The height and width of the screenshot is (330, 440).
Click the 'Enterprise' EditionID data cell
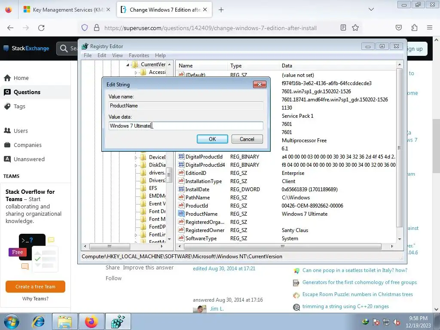(293, 173)
